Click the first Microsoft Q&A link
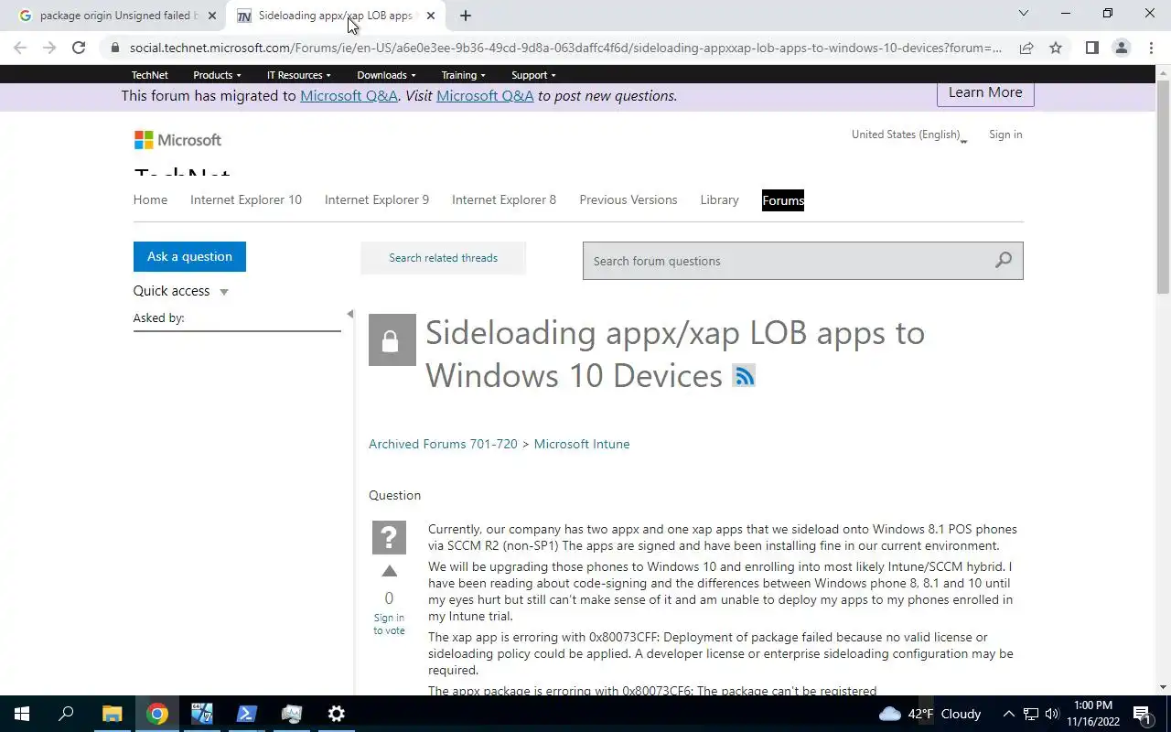 tap(349, 96)
